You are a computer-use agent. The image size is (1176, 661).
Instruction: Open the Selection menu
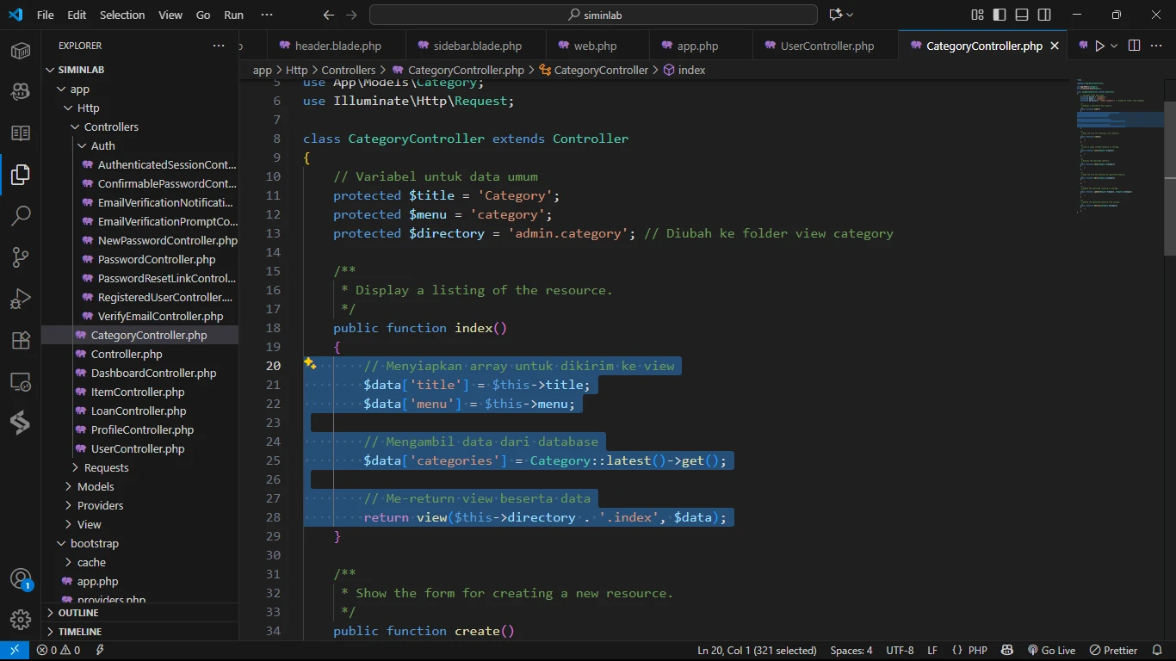coord(122,15)
